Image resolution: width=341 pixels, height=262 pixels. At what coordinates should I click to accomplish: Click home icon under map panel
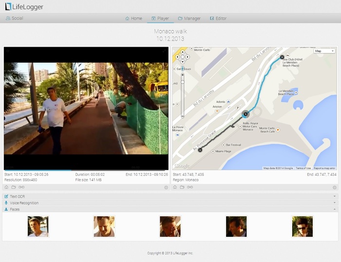175,187
